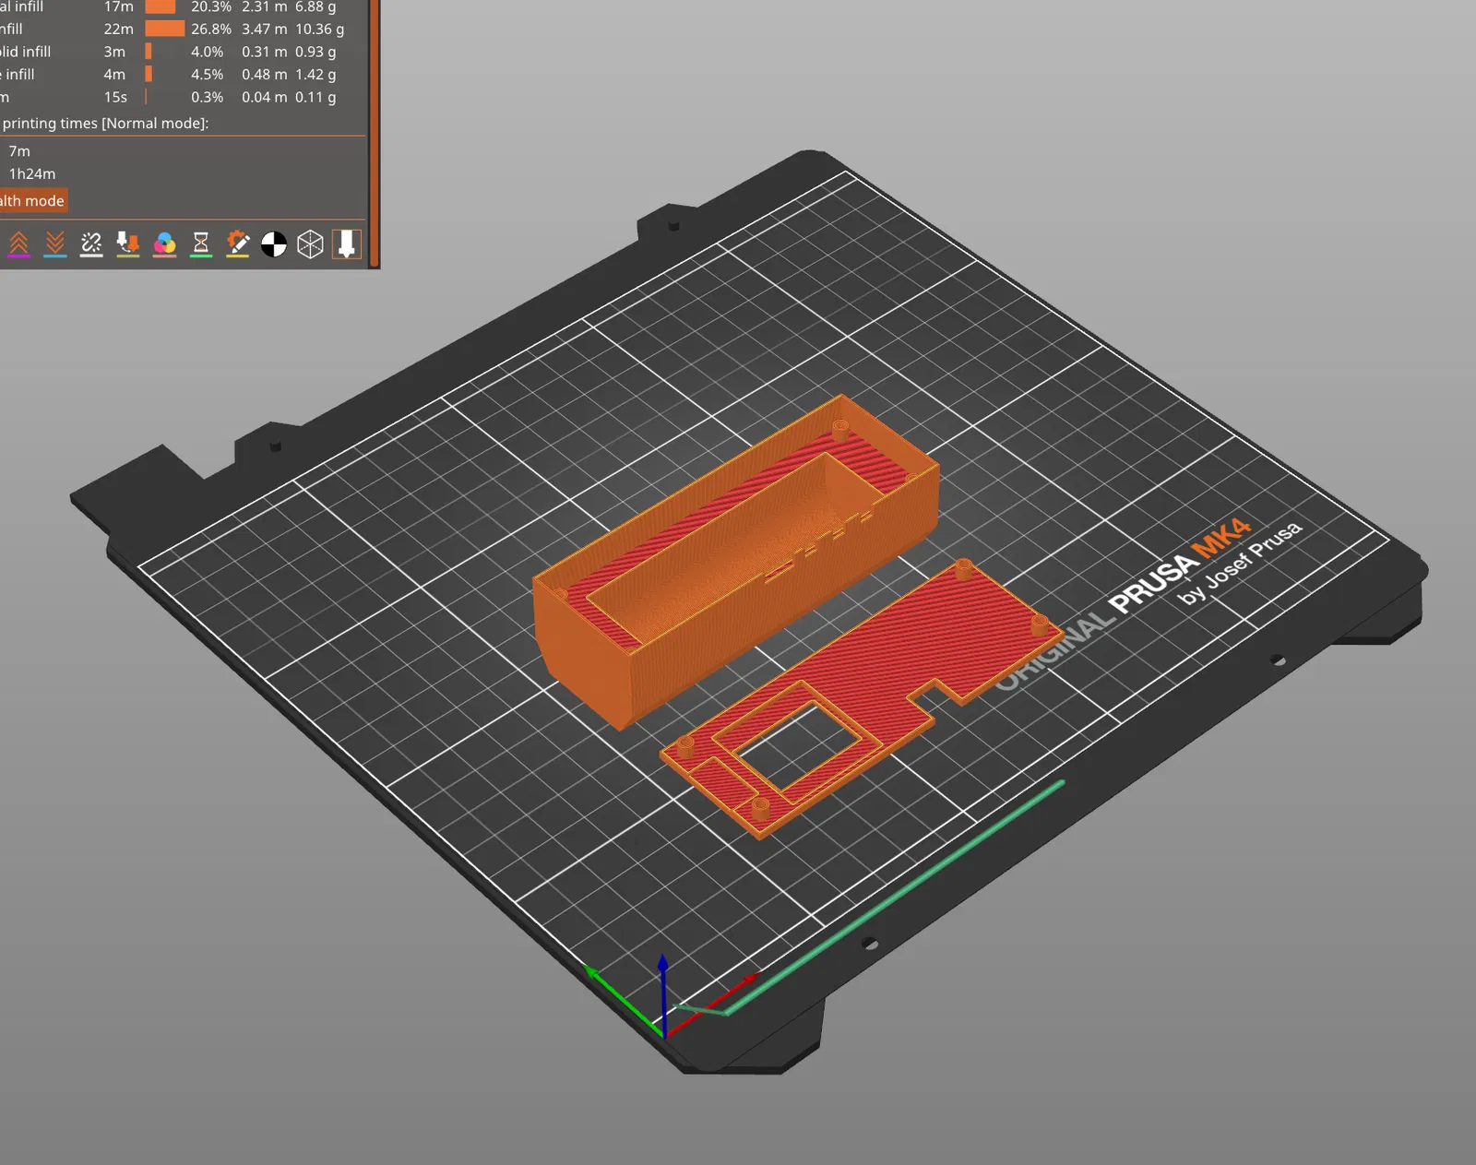1476x1165 pixels.
Task: Click the '1h24m' estimated print time
Action: coord(32,174)
